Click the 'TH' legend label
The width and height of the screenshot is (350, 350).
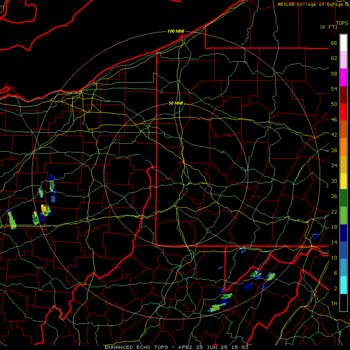(x=334, y=304)
